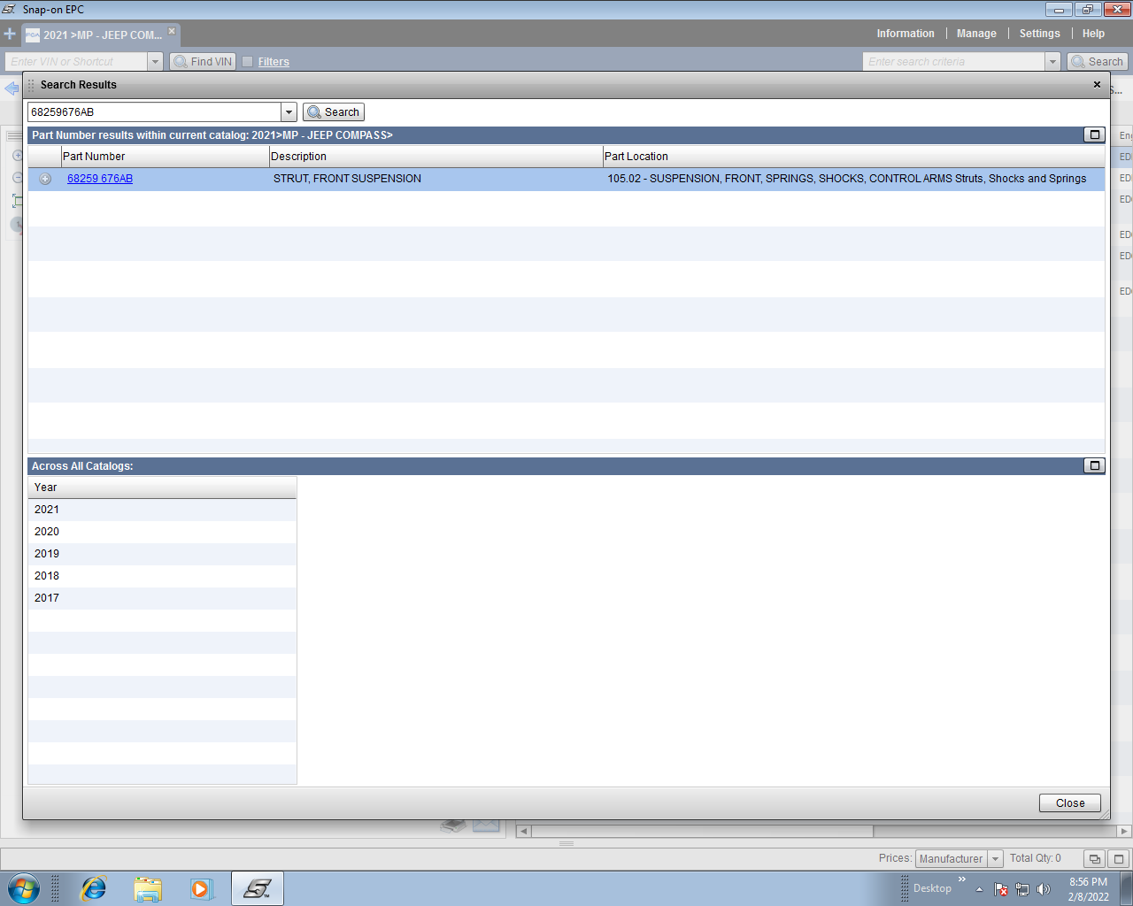Open Action Center flag in system tray
Screen dimensions: 1133x906
1001,889
